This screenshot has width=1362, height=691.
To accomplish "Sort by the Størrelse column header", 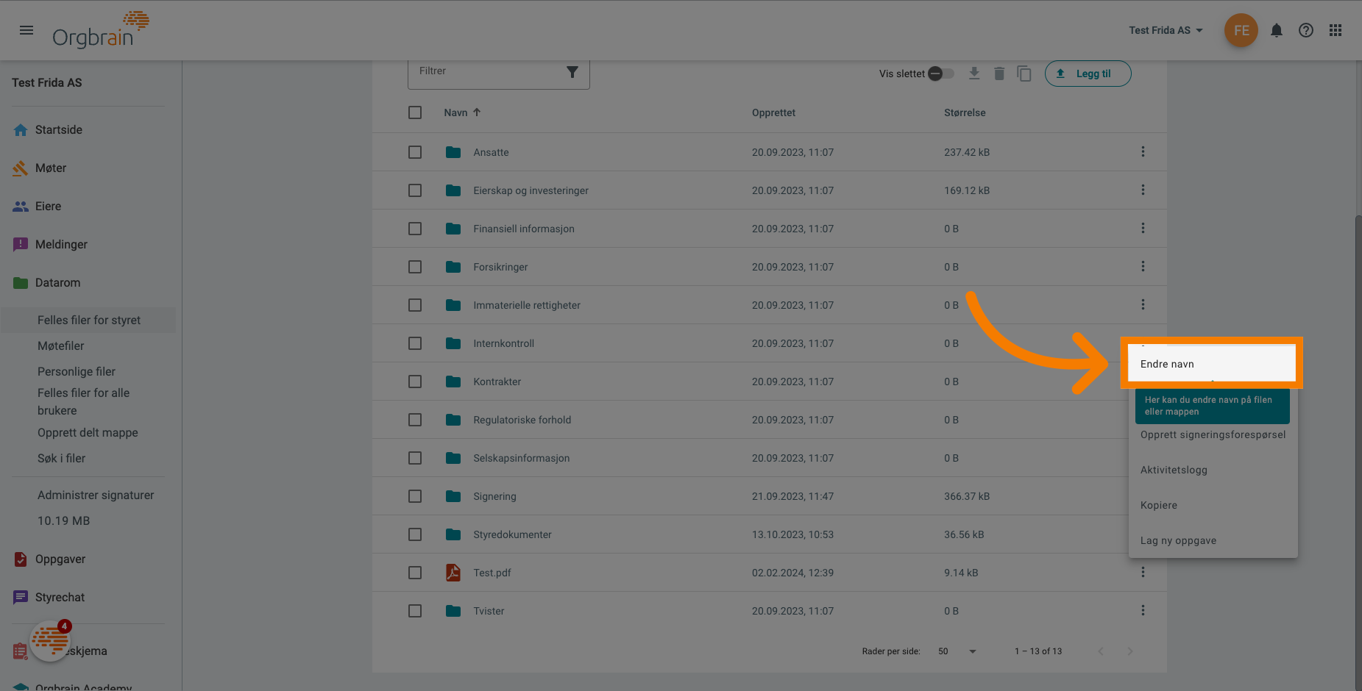I will pyautogui.click(x=965, y=112).
